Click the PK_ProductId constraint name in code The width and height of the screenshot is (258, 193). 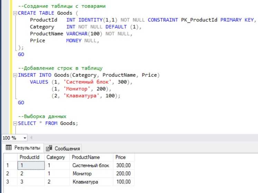pos(199,20)
